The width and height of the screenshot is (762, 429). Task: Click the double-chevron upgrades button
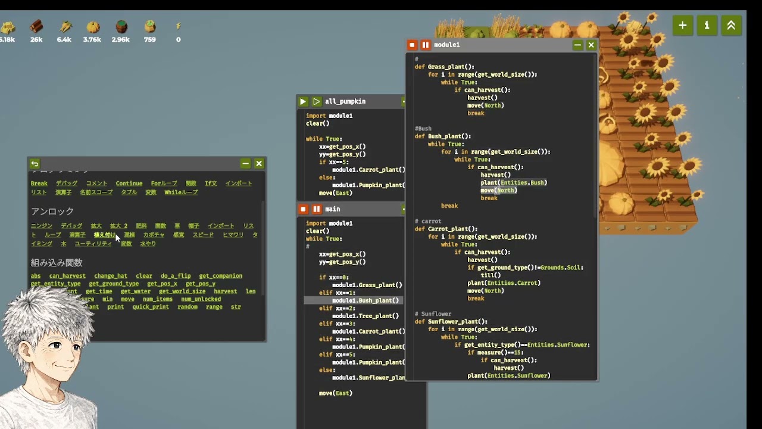click(731, 25)
